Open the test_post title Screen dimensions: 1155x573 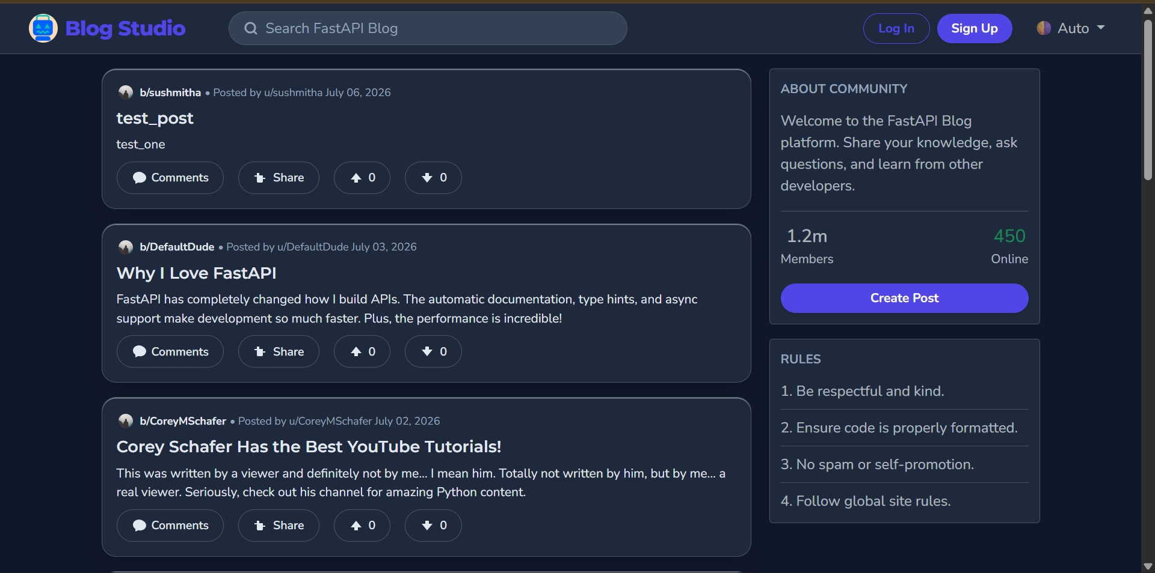click(x=155, y=118)
